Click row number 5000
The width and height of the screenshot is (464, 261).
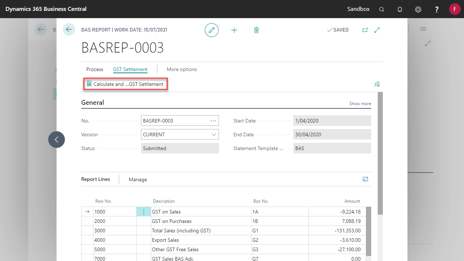pos(115,249)
